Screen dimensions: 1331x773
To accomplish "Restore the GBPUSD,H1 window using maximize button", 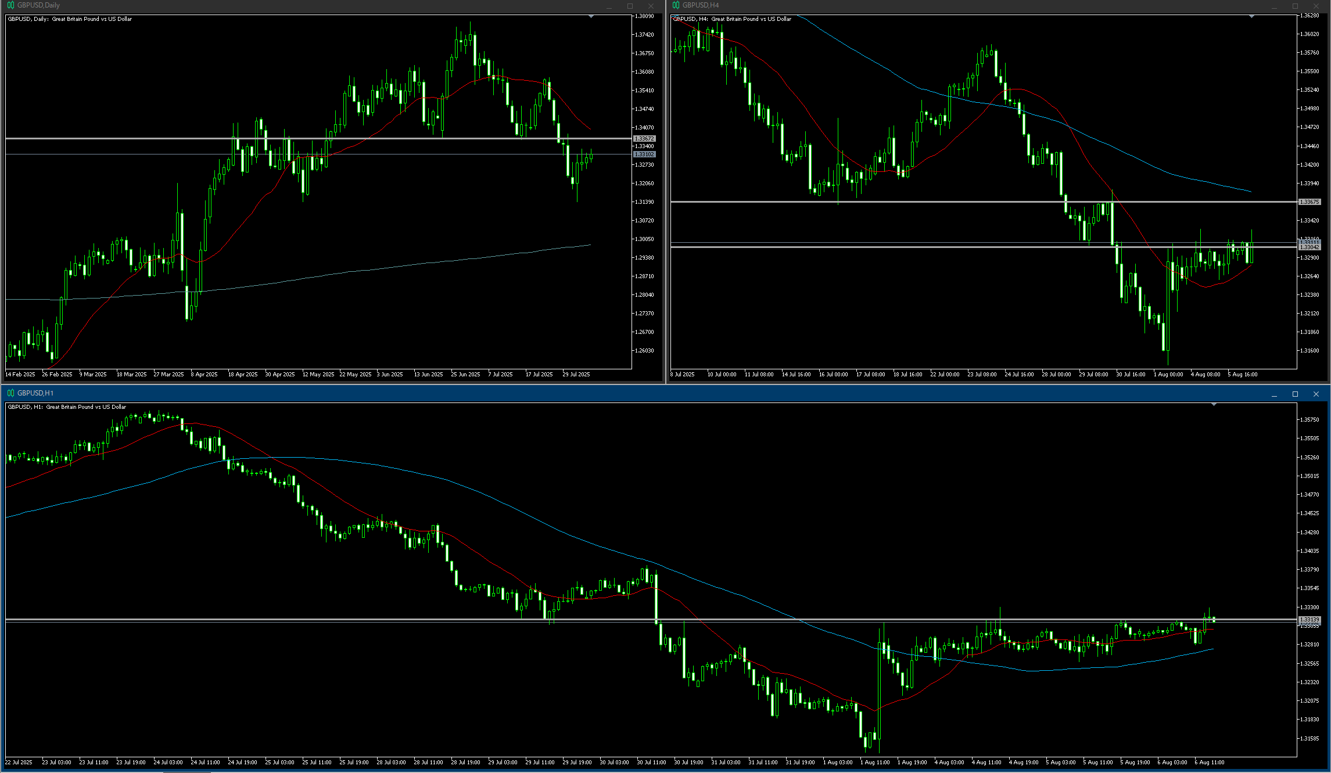I will coord(1295,394).
